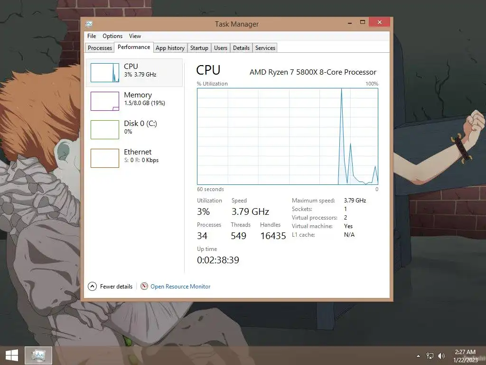Select the Disk 0 (C:) graph thumbnail

[x=105, y=130]
